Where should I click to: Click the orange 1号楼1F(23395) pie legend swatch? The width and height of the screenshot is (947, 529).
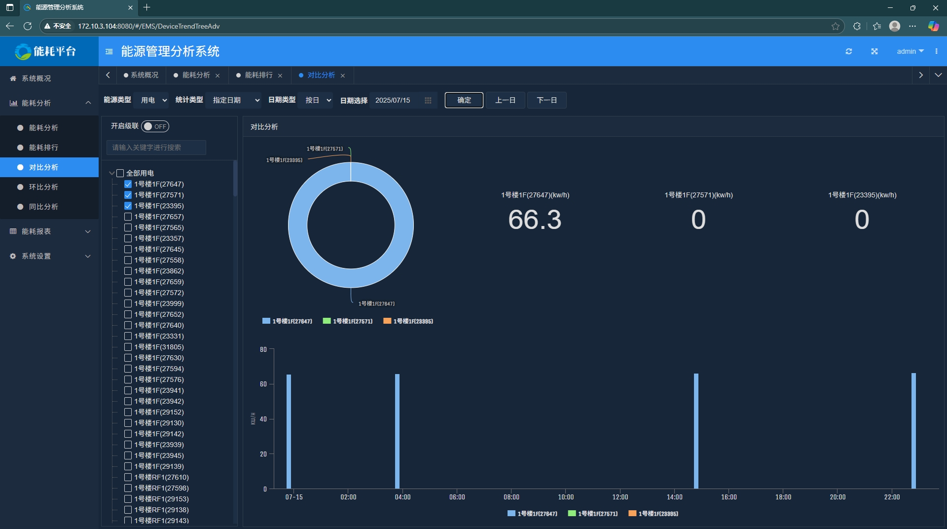click(387, 321)
